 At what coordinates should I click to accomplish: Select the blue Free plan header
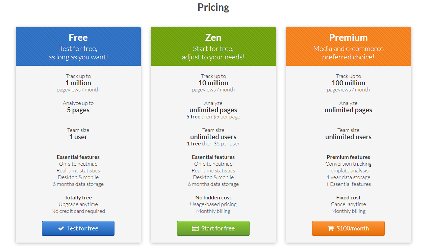[x=78, y=47]
